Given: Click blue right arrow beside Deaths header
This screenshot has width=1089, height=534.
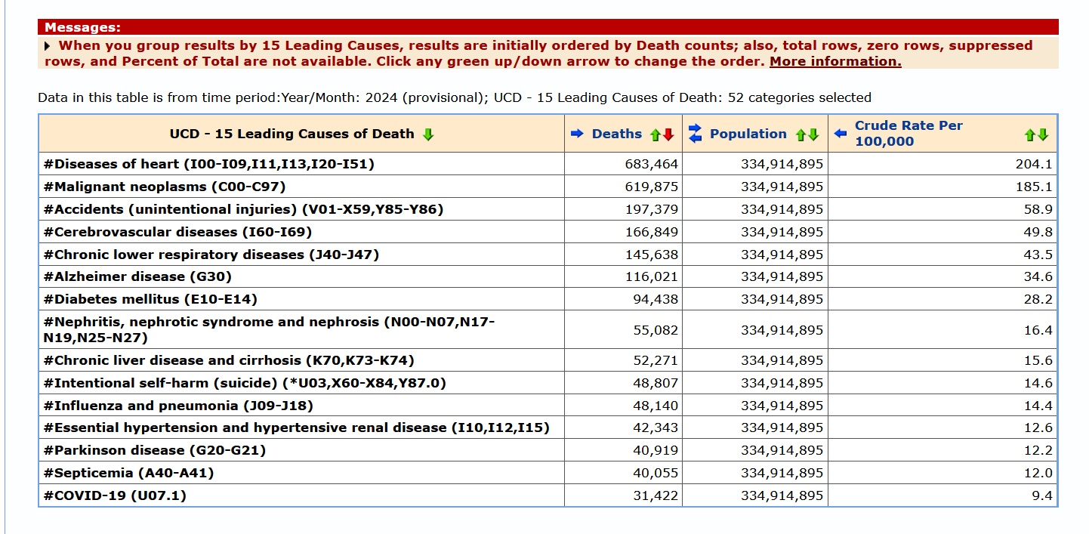Looking at the screenshot, I should pyautogui.click(x=578, y=134).
